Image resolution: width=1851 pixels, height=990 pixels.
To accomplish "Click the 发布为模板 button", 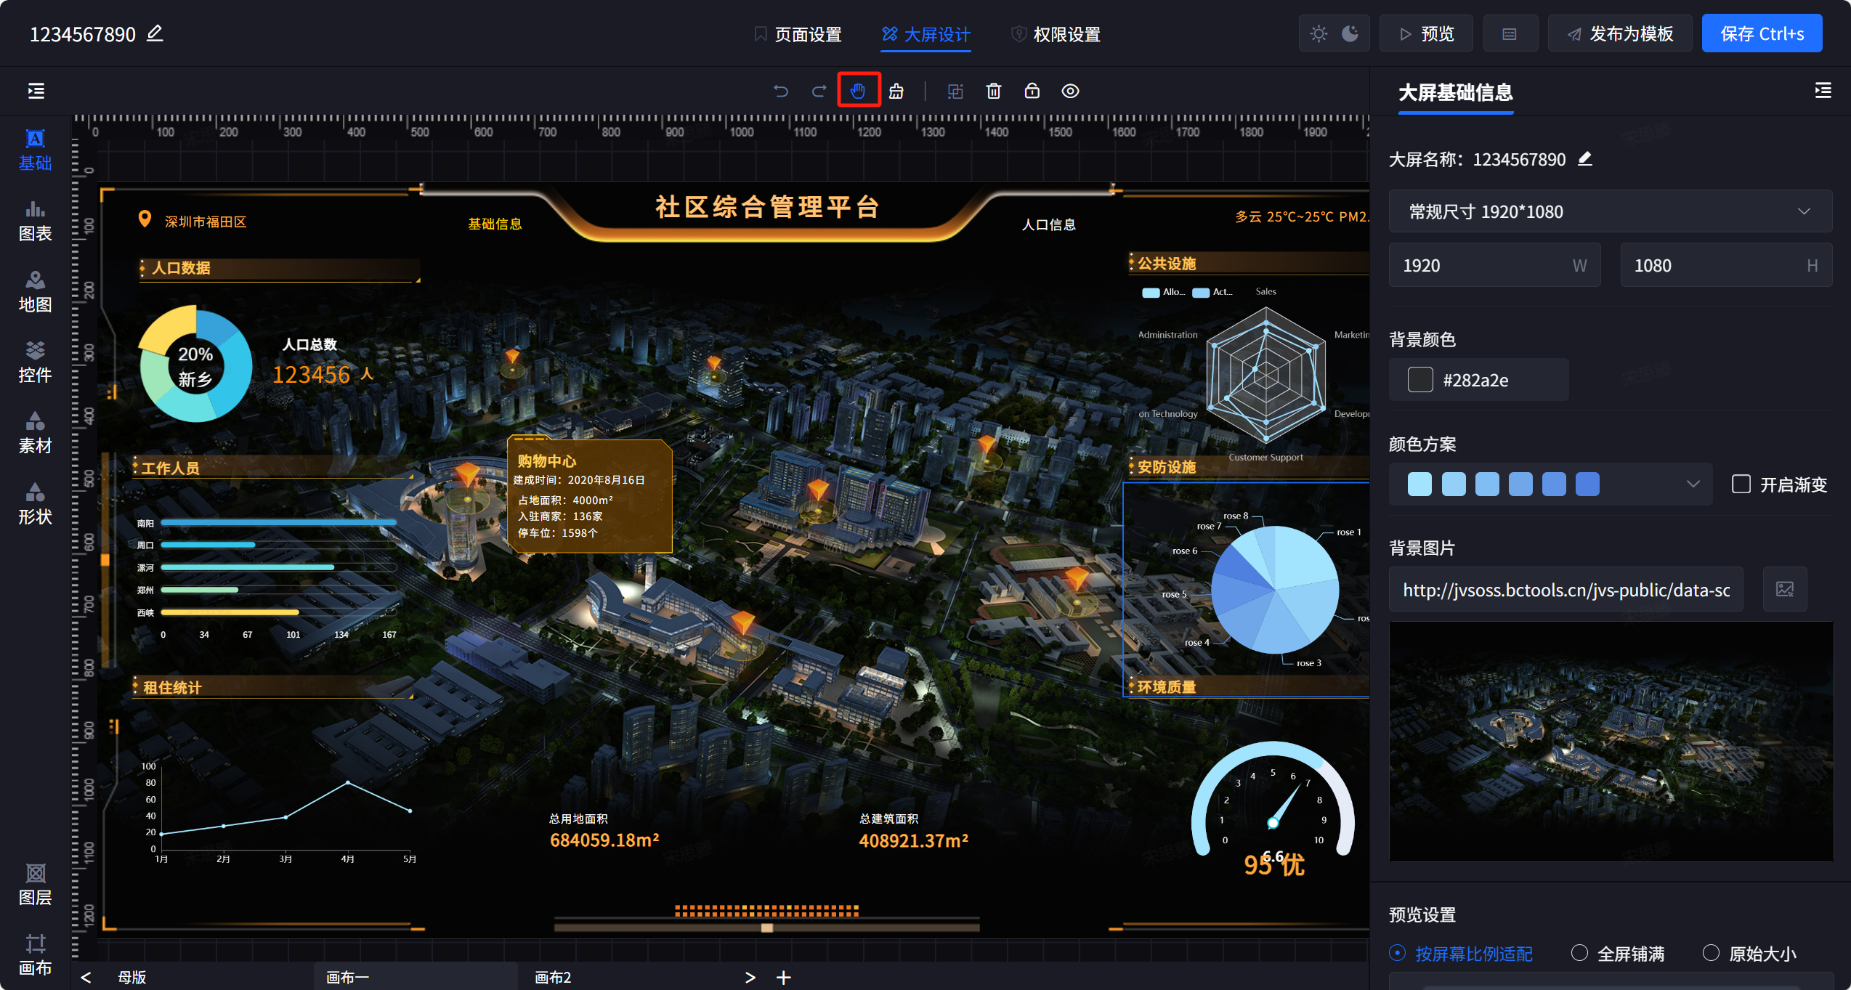I will pos(1619,33).
